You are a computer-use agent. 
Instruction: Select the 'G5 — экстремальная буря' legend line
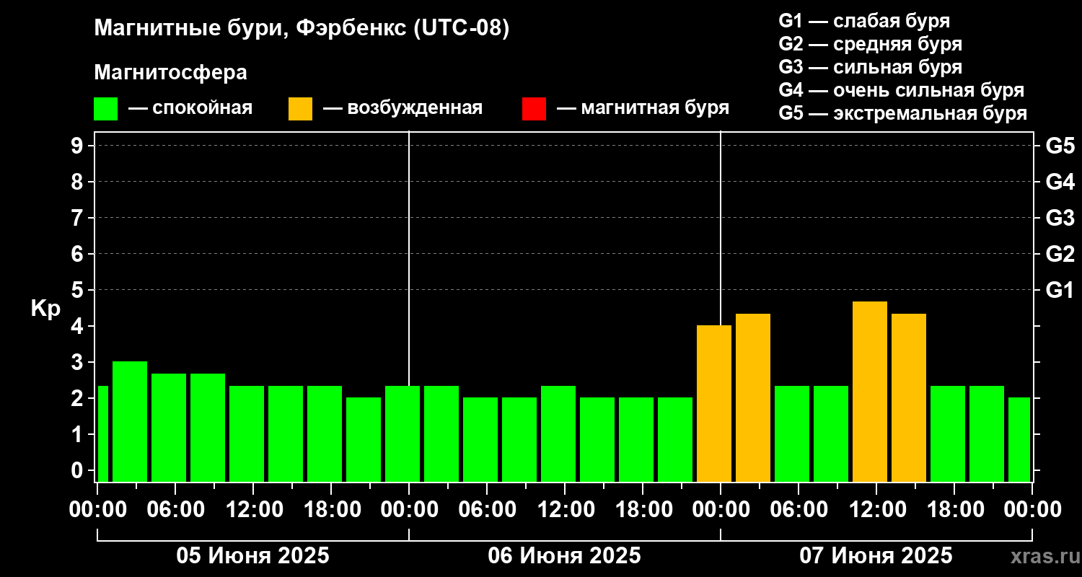(903, 113)
